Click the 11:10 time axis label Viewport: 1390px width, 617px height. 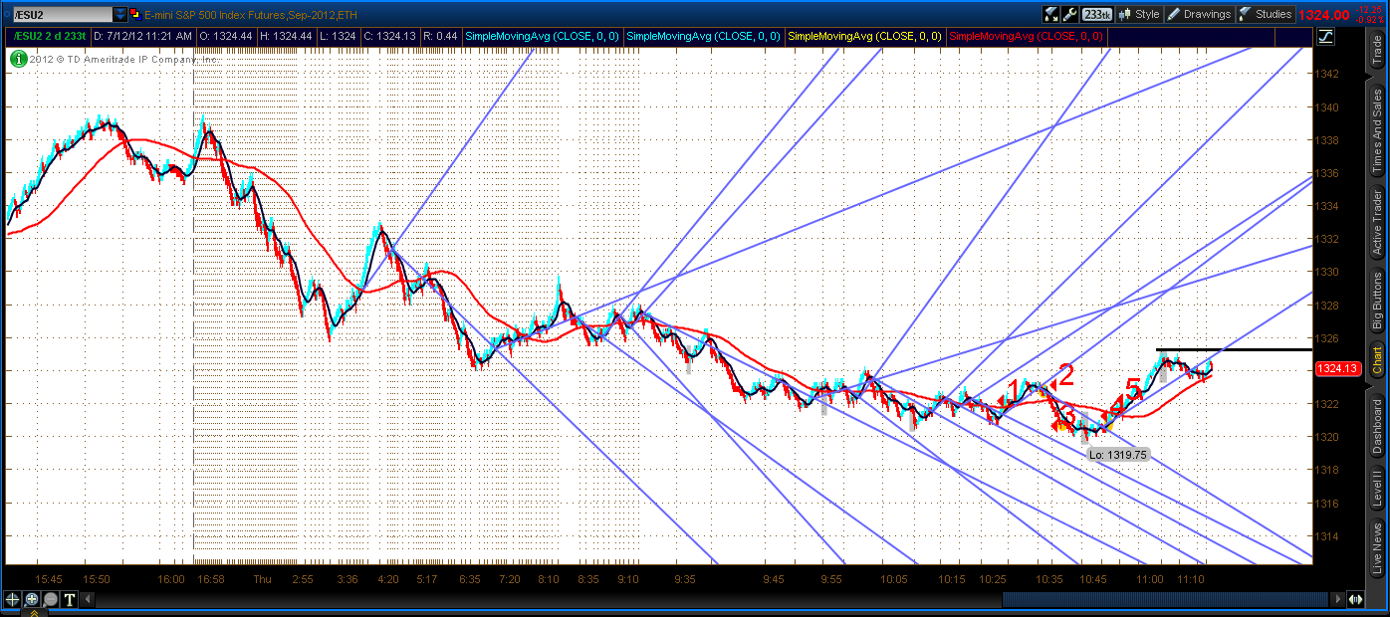[1191, 578]
